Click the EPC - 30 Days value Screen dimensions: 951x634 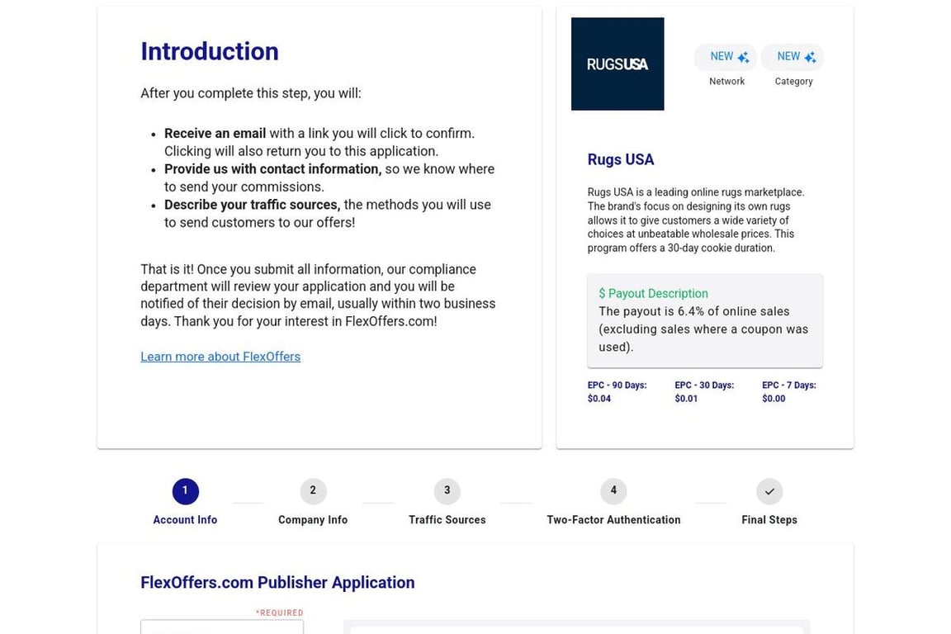click(686, 399)
